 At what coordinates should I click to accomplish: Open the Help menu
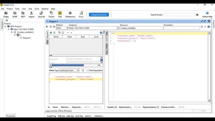[53, 9]
